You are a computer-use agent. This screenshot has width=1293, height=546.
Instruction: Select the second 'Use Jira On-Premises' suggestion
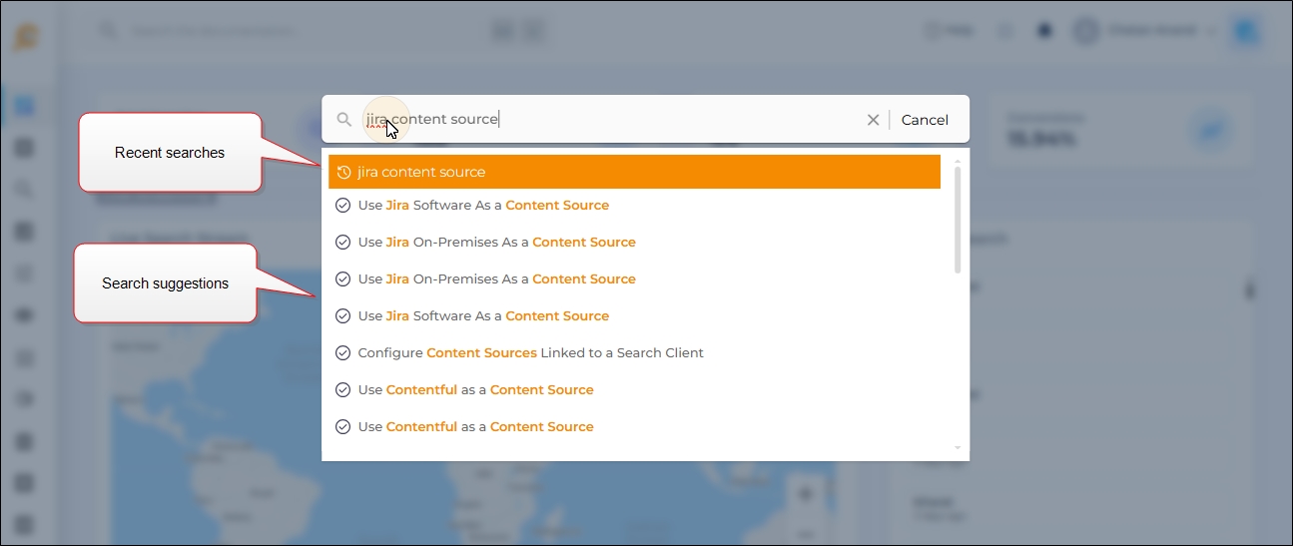point(496,279)
